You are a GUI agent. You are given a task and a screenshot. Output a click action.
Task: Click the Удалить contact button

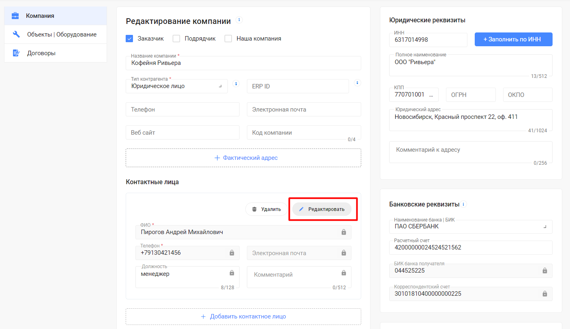pyautogui.click(x=266, y=209)
